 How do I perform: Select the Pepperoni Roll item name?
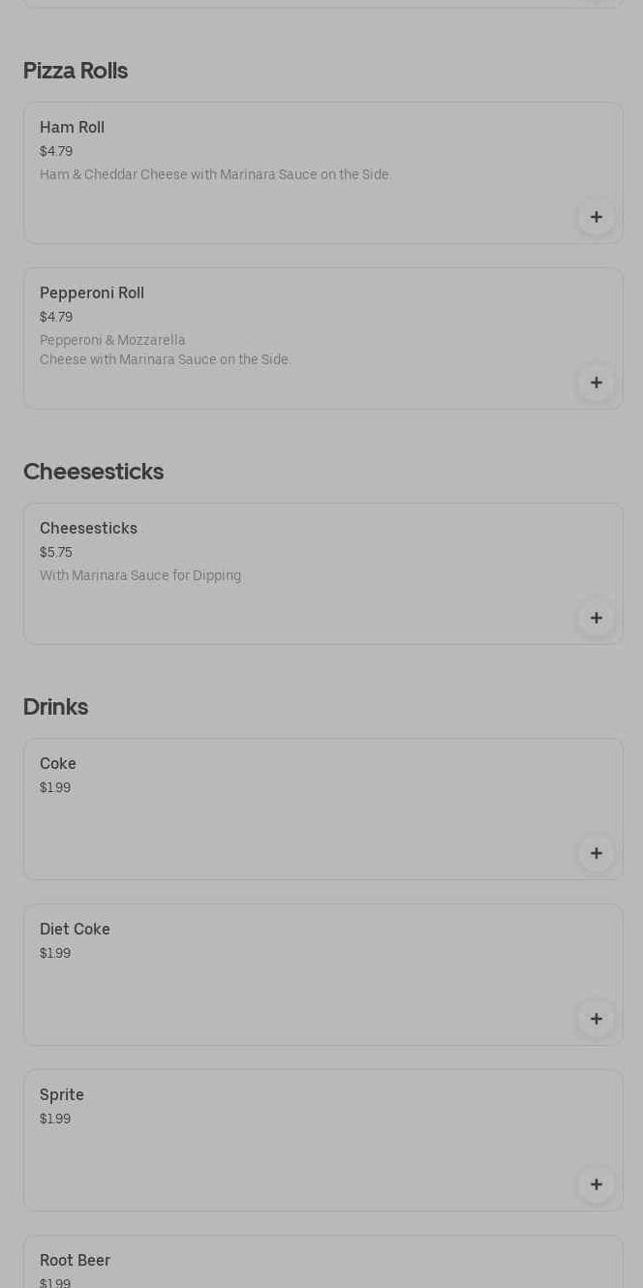(x=92, y=293)
